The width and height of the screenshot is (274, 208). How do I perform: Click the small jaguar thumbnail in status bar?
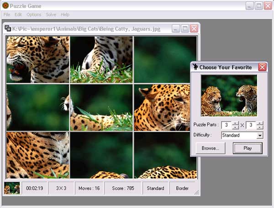coord(12,188)
